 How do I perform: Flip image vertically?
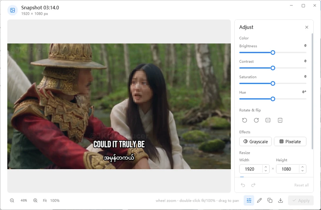click(280, 120)
